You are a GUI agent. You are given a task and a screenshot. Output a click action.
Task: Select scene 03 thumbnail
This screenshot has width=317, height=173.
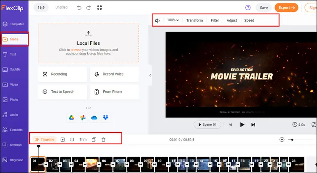point(66,164)
